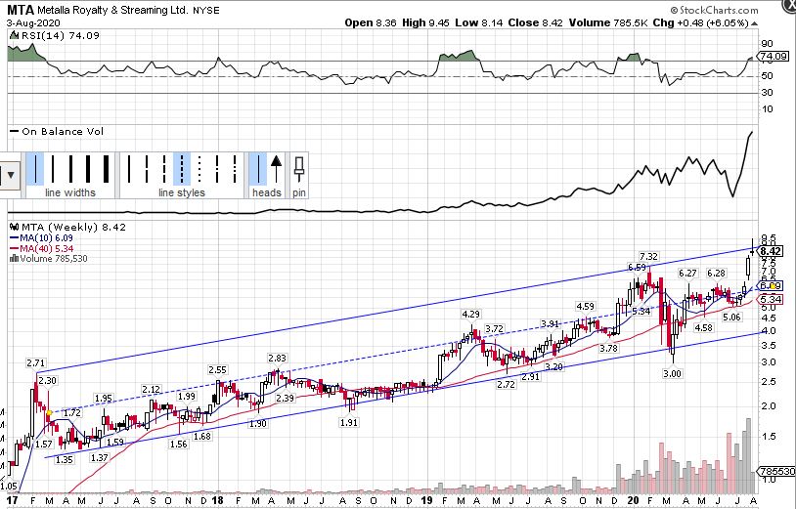Click the 5.06 price label

[731, 318]
